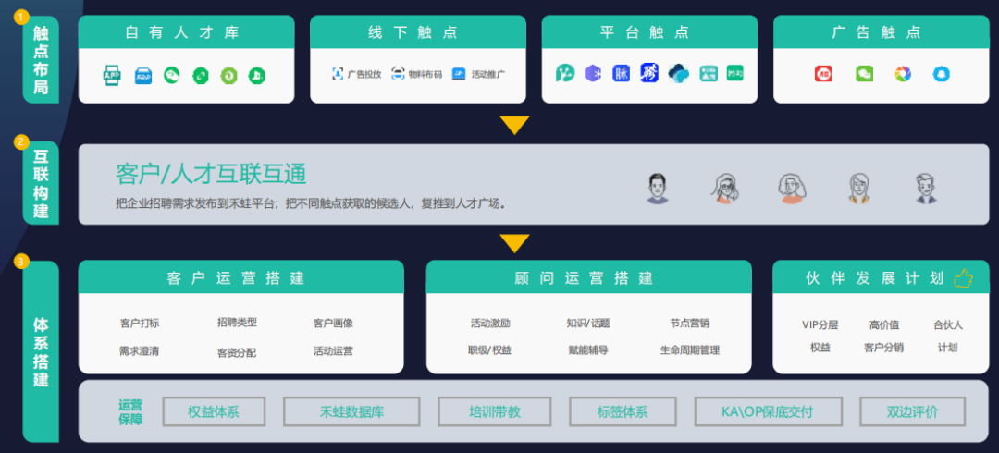Click the teal APP phone icon
Image resolution: width=999 pixels, height=453 pixels.
coord(112,76)
